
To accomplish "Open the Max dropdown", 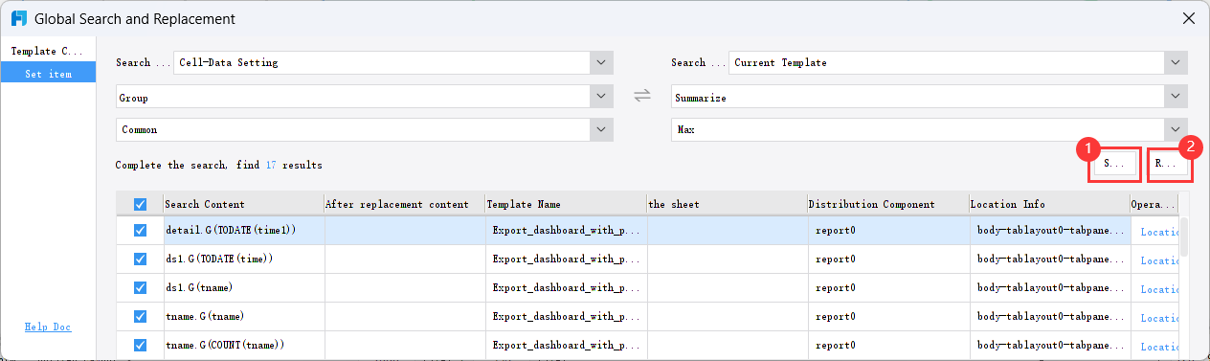I will (x=1176, y=129).
